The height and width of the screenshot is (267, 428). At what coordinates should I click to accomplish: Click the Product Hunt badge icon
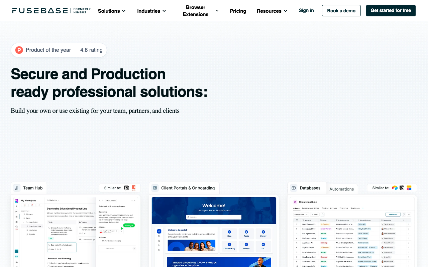click(x=19, y=50)
